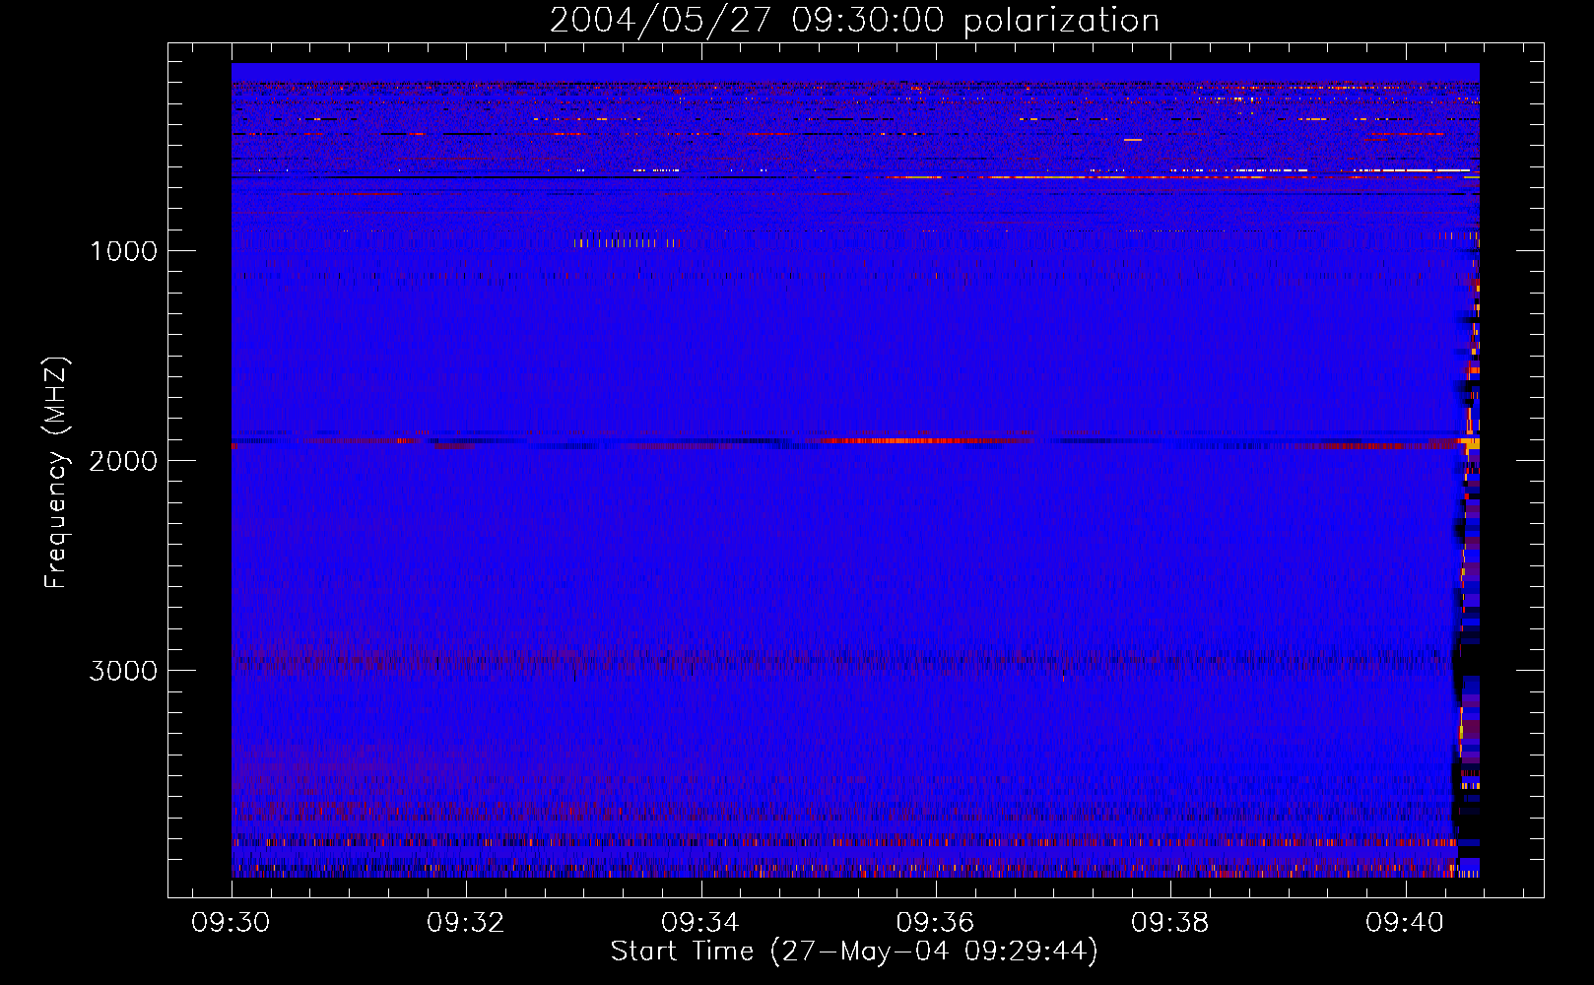Click the '09:38' time tick label
1594x985 pixels.
coord(1170,922)
